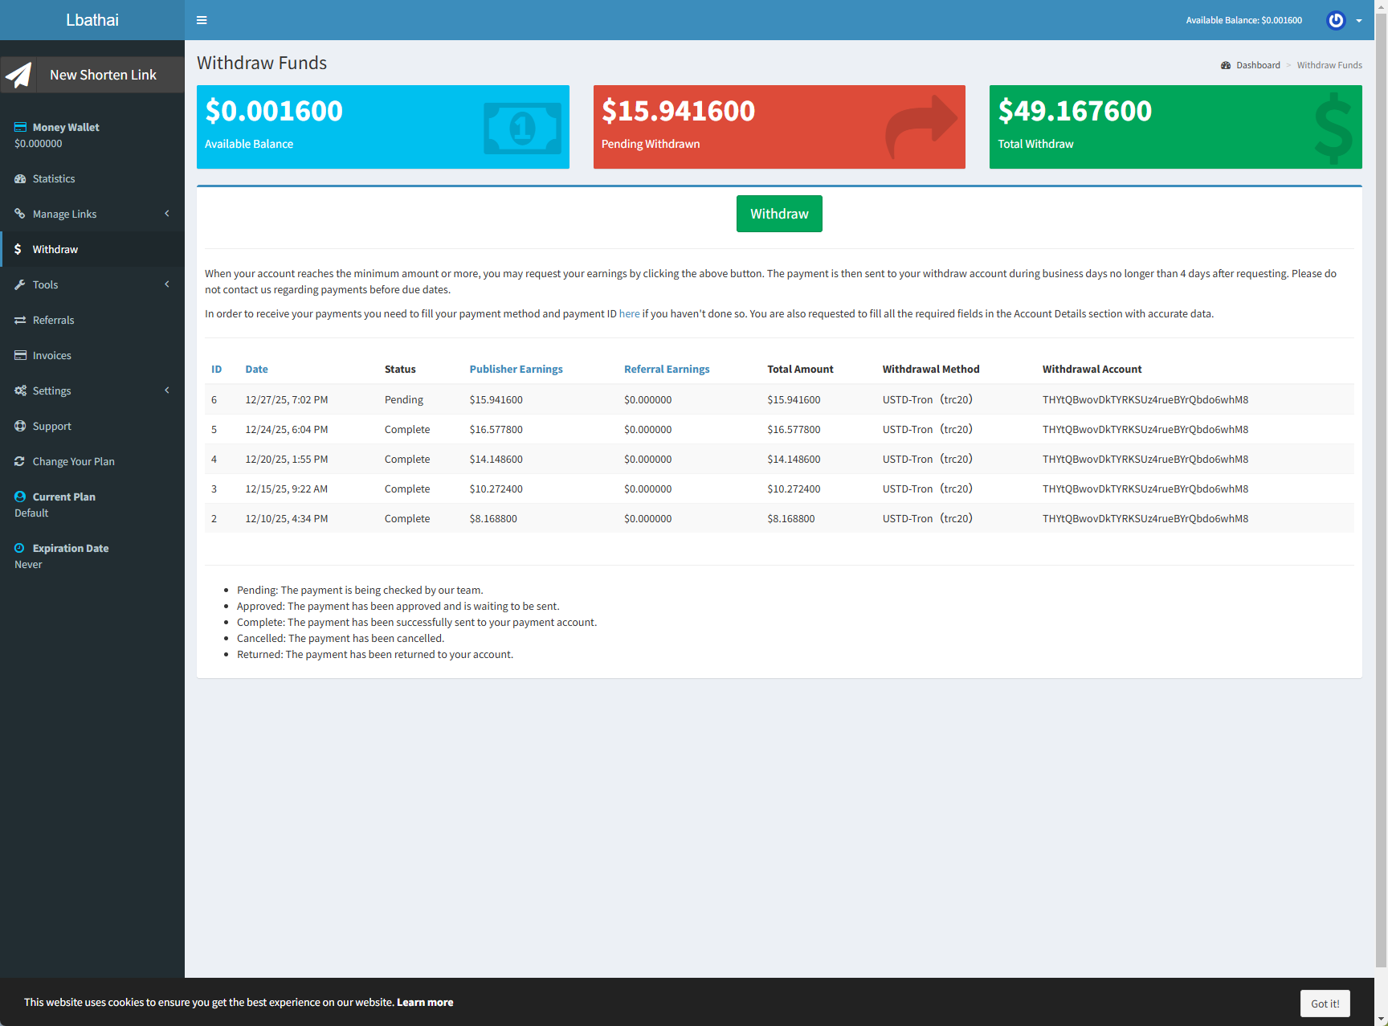Image resolution: width=1388 pixels, height=1026 pixels.
Task: Open Money Wallet in the sidebar
Action: tap(65, 127)
